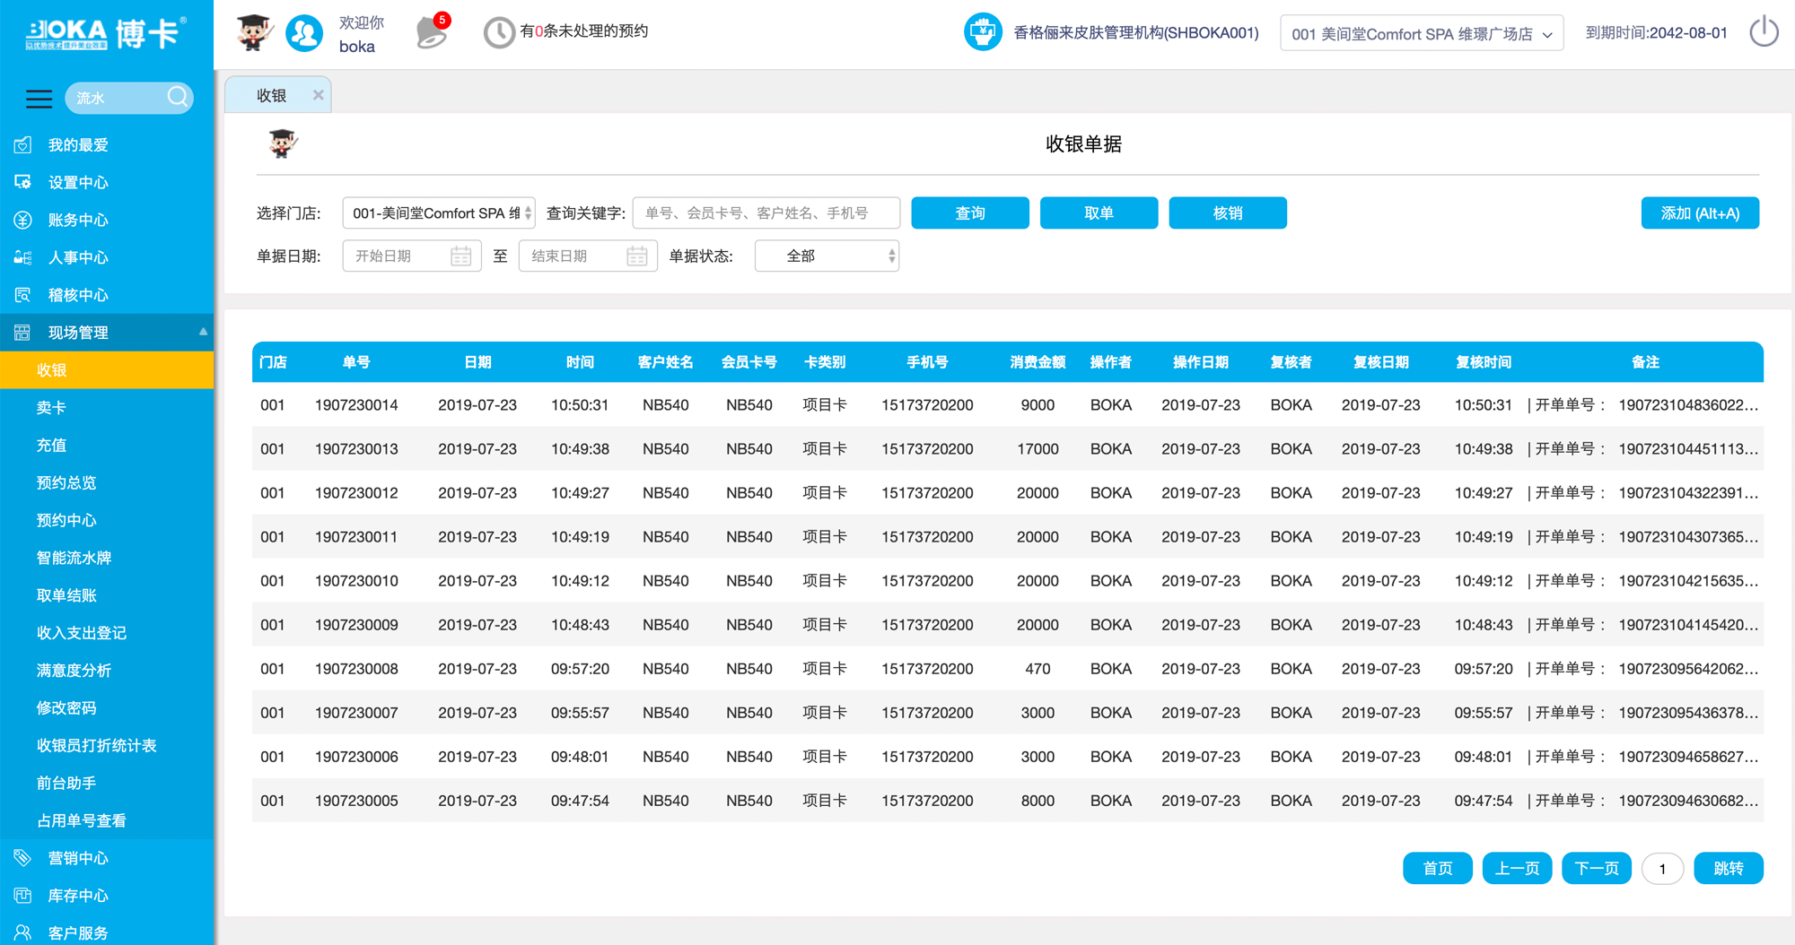Click the search magnifier icon in sidebar
This screenshot has width=1795, height=945.
[x=178, y=97]
